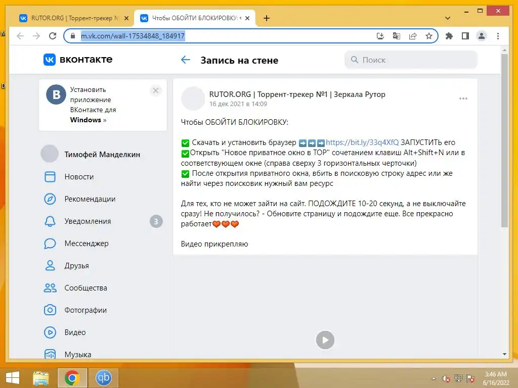
Task: Reload the page
Action: coord(53,36)
